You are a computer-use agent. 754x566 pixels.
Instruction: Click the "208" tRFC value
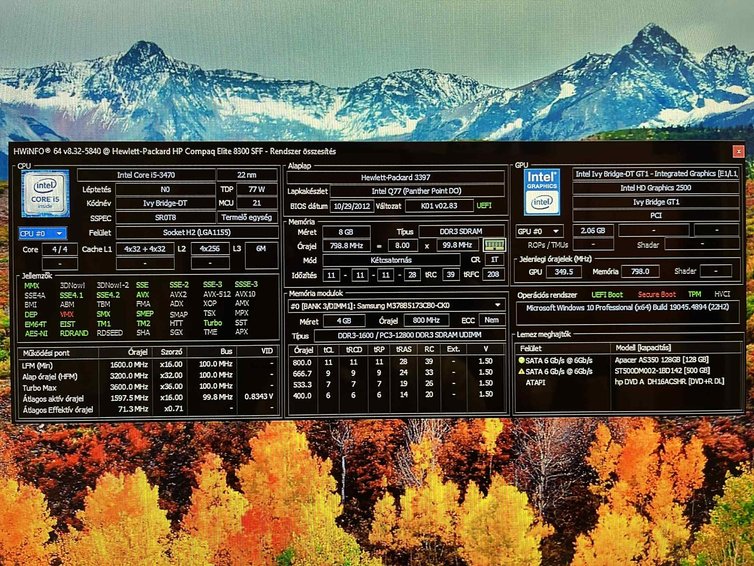click(x=493, y=275)
